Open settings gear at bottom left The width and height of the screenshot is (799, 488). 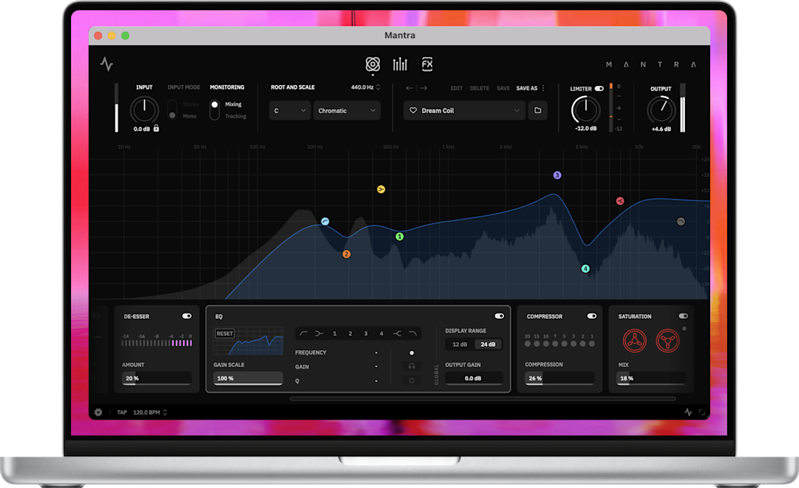pos(98,412)
